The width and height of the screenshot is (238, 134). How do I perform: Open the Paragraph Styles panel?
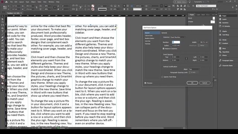click(227, 60)
